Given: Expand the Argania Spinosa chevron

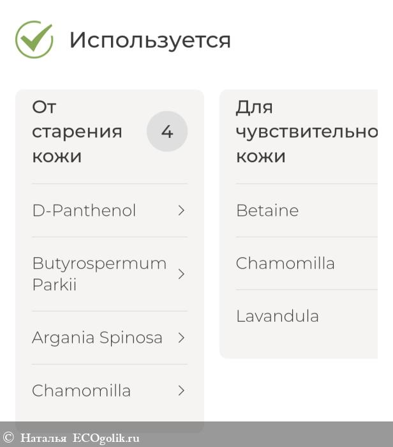Looking at the screenshot, I should point(181,338).
